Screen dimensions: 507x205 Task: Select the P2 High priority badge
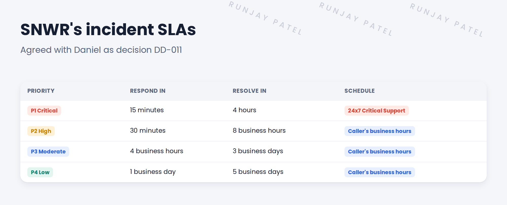click(41, 131)
